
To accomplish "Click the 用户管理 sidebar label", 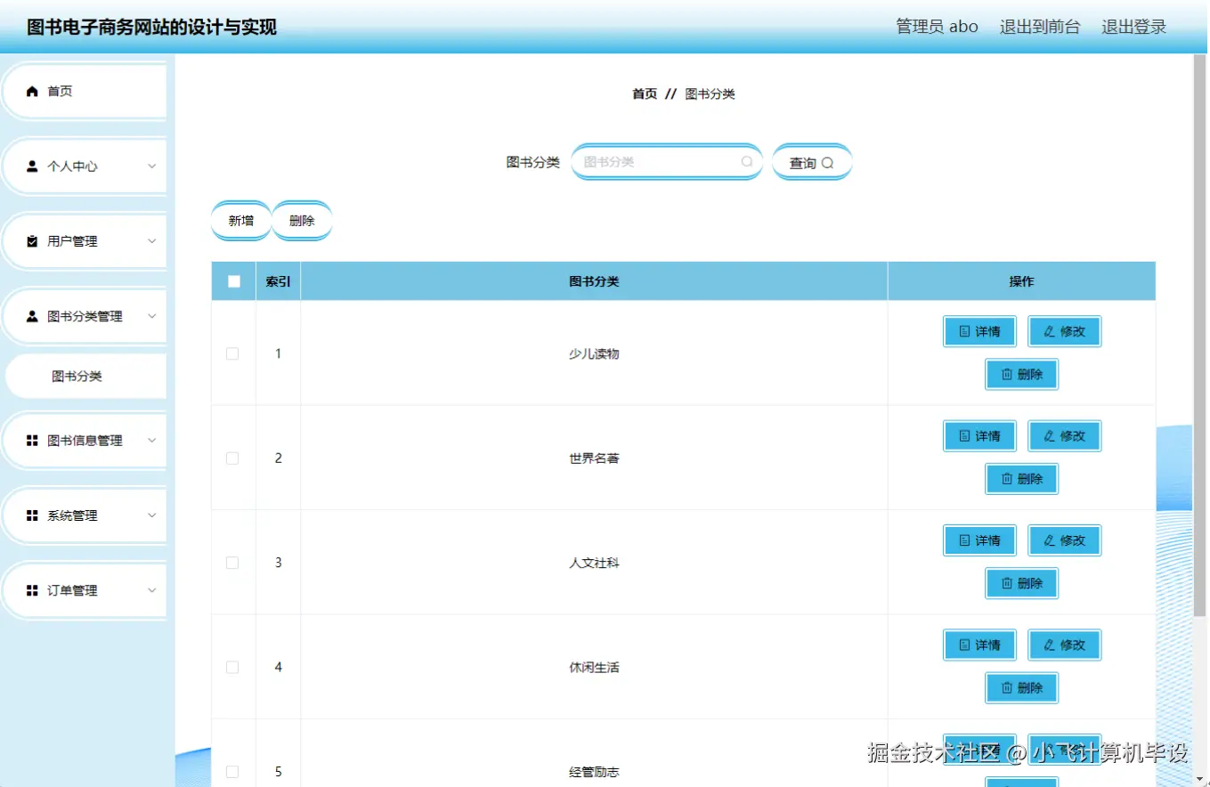I will [72, 241].
